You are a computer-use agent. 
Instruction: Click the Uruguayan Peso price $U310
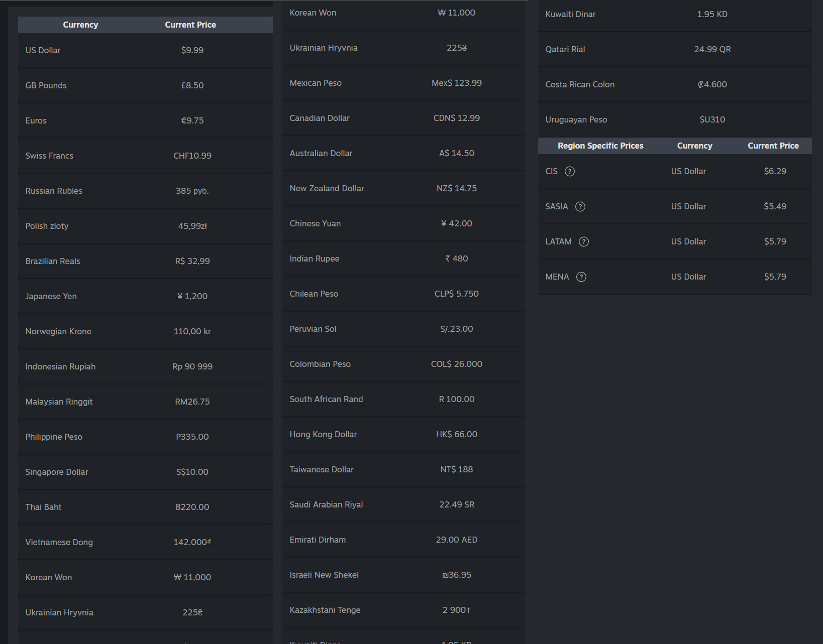pyautogui.click(x=712, y=120)
